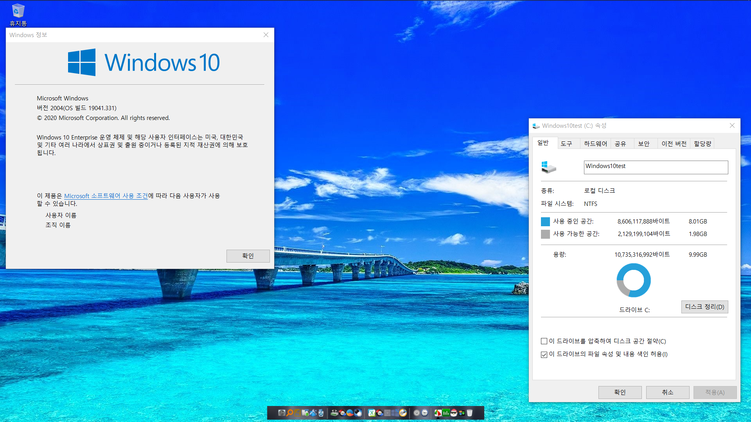Open the Recycle Bin desktop icon
Screen dimensions: 751x422
click(18, 15)
